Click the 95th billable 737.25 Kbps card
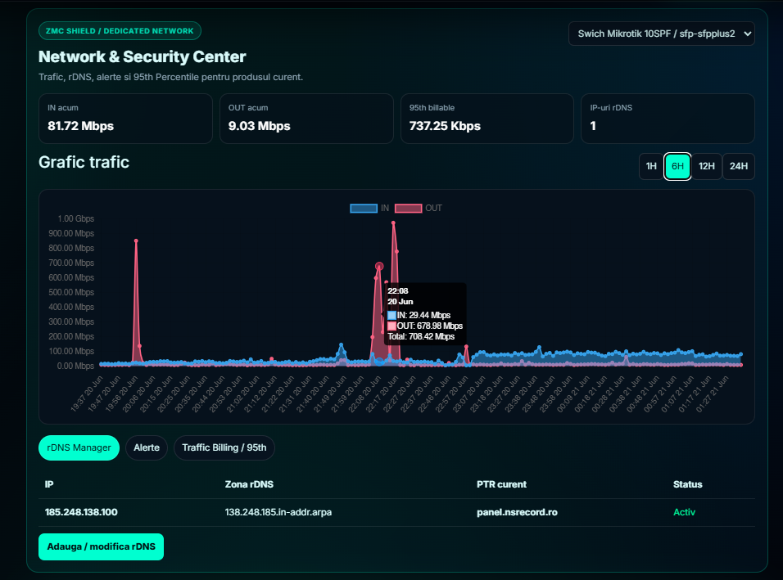Image resolution: width=783 pixels, height=580 pixels. click(x=487, y=119)
